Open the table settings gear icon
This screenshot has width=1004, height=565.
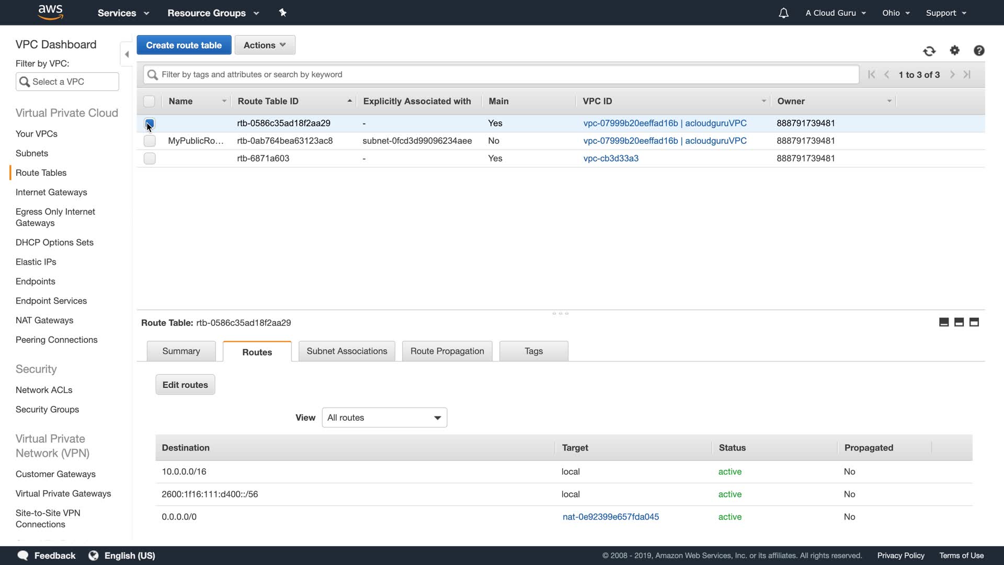[955, 50]
